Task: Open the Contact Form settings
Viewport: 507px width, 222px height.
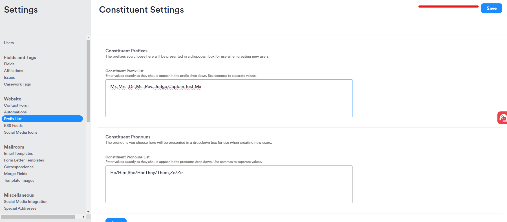Action: (16, 105)
